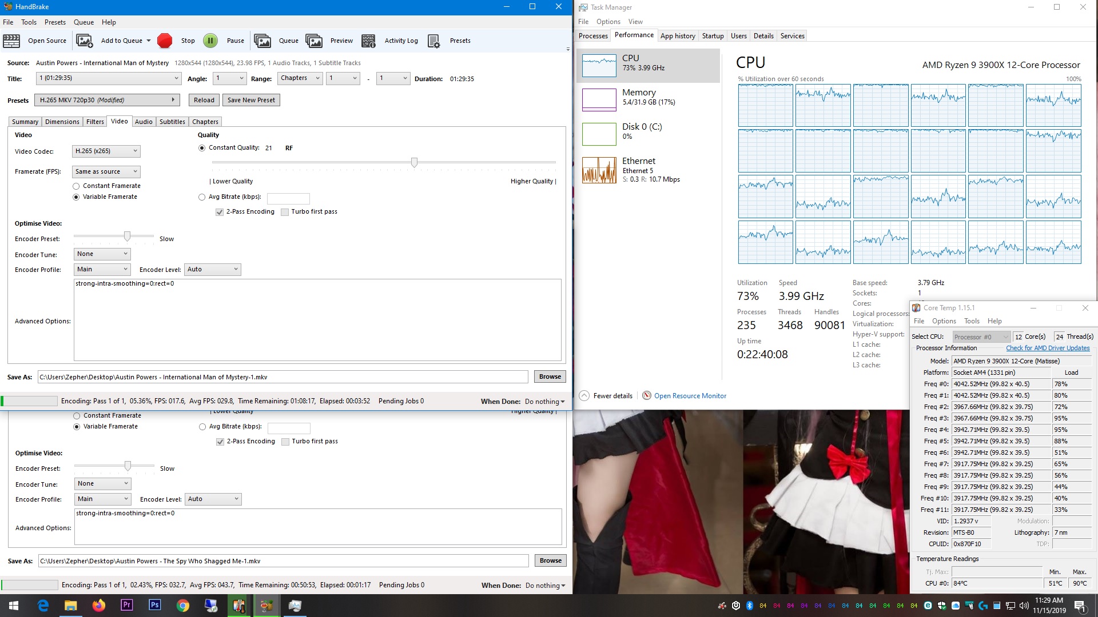Open the Activity Log toolbar icon

point(368,41)
